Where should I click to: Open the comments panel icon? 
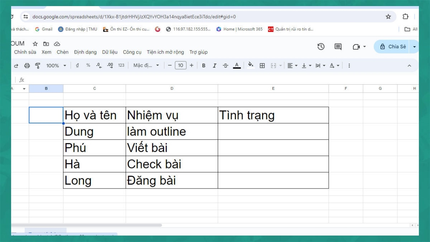337,47
